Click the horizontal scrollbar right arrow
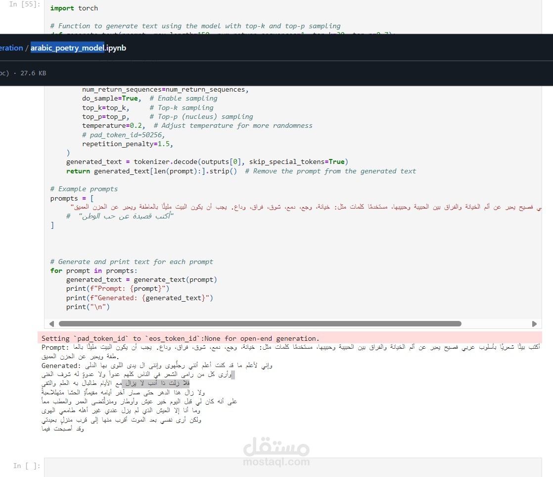 pyautogui.click(x=534, y=324)
